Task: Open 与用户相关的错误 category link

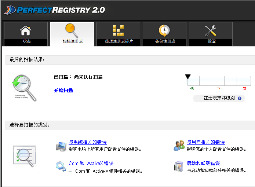Action: 206,142
